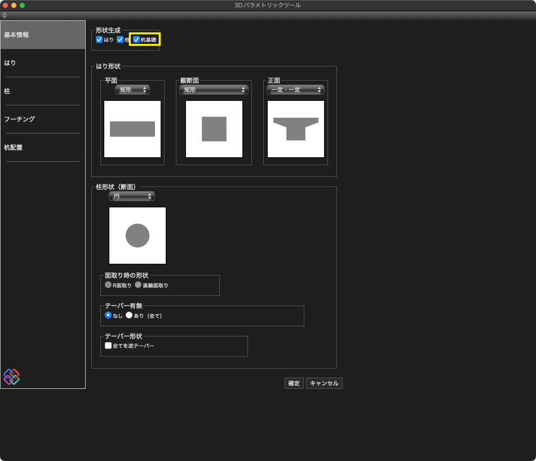Click the circular column section preview
The width and height of the screenshot is (536, 461).
pyautogui.click(x=138, y=236)
